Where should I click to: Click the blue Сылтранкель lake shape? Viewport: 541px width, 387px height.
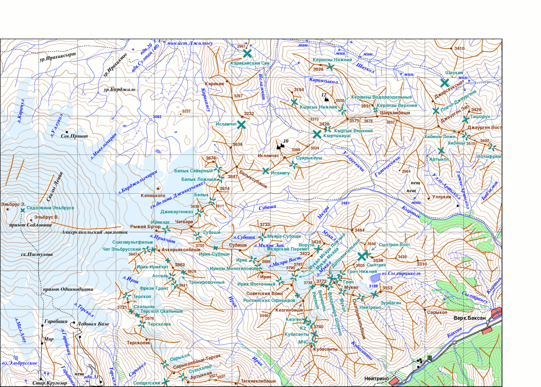[375, 278]
